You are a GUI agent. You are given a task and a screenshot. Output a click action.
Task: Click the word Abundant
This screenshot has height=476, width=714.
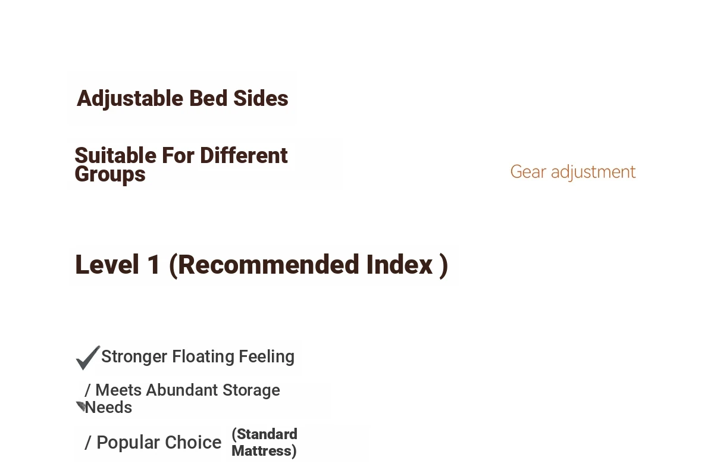pyautogui.click(x=181, y=390)
